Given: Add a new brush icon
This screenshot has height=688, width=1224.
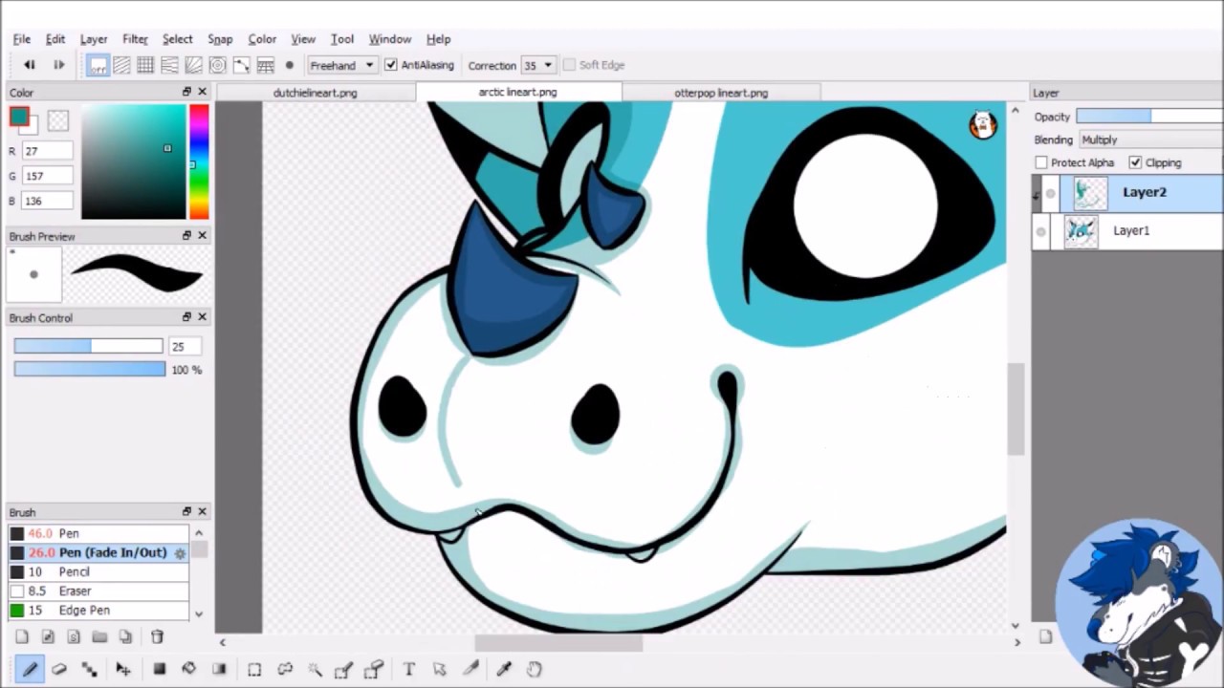Looking at the screenshot, I should coord(22,636).
